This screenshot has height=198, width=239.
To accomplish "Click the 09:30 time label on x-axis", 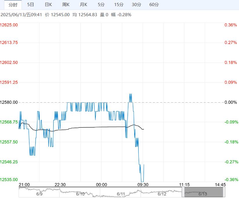I will 143,185.
